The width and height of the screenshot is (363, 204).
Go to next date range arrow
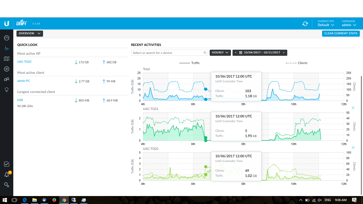tap(284, 53)
